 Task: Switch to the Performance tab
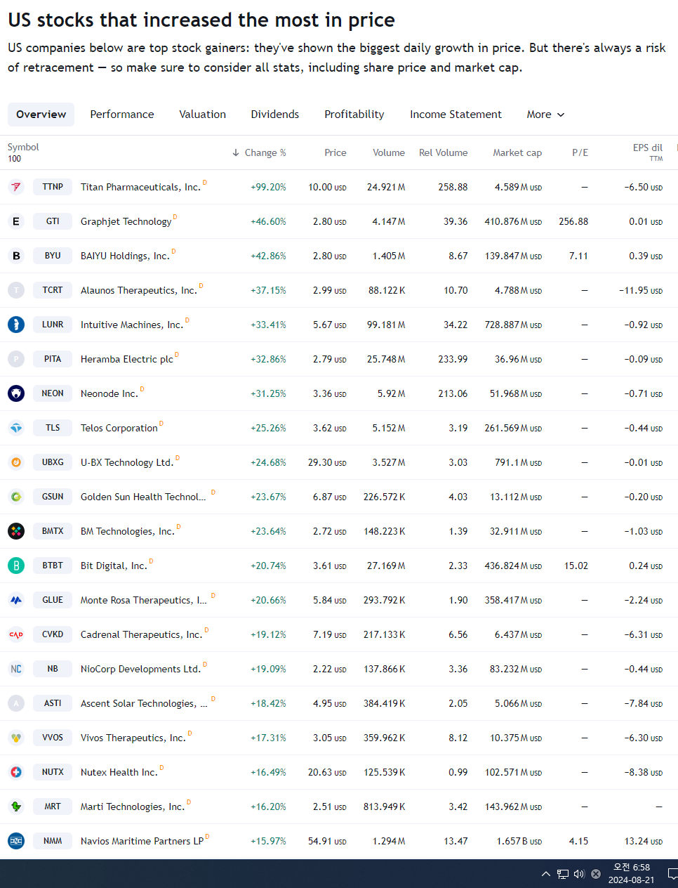122,115
